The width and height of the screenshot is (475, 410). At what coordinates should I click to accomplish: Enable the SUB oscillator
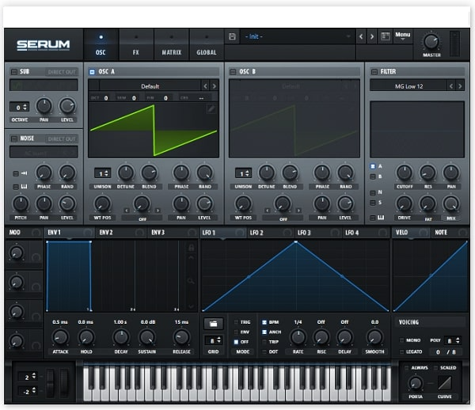point(14,72)
